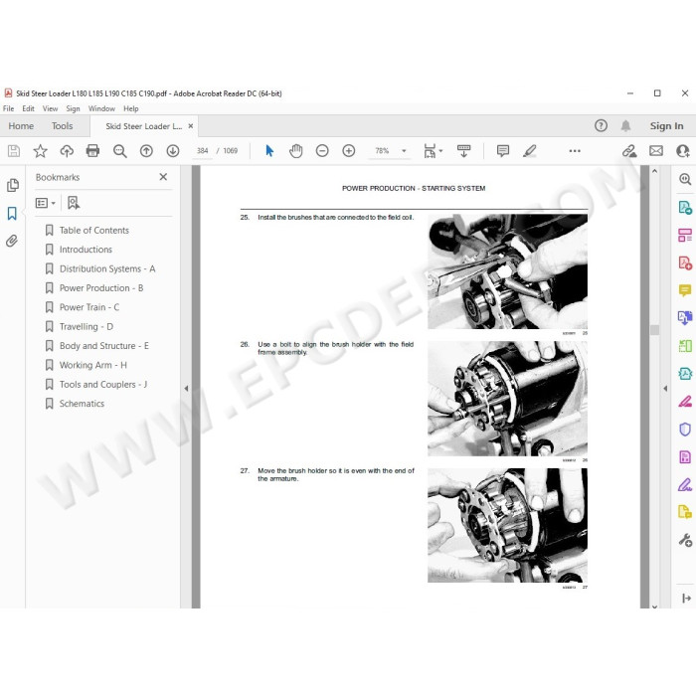
Task: Click the Sign In button
Action: [x=667, y=126]
